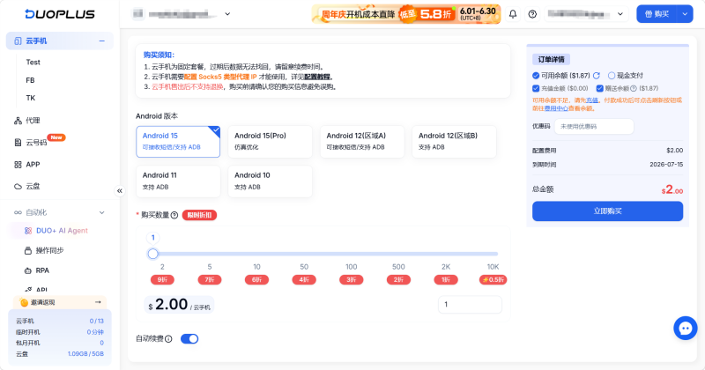Click the purchase quantity slider handle

[x=152, y=254]
